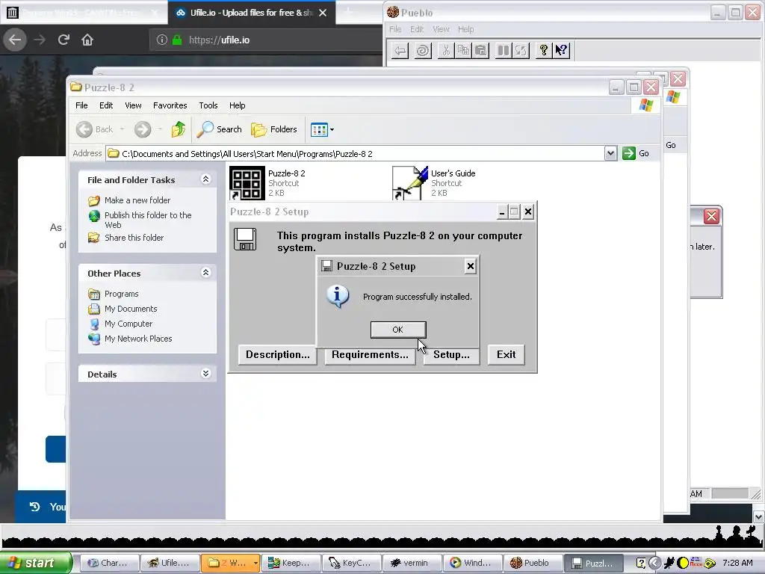This screenshot has height=574, width=765.
Task: Click the Copy icon in Pueblo toolbar
Action: click(x=463, y=50)
